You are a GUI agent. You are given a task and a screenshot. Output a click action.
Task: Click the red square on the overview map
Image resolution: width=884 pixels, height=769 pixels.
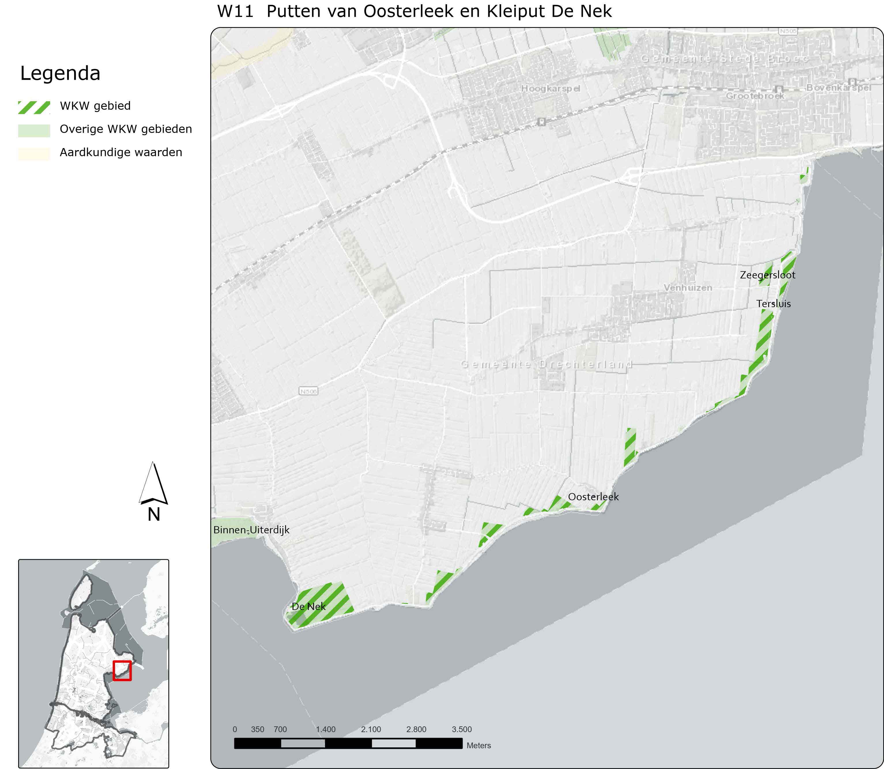122,670
